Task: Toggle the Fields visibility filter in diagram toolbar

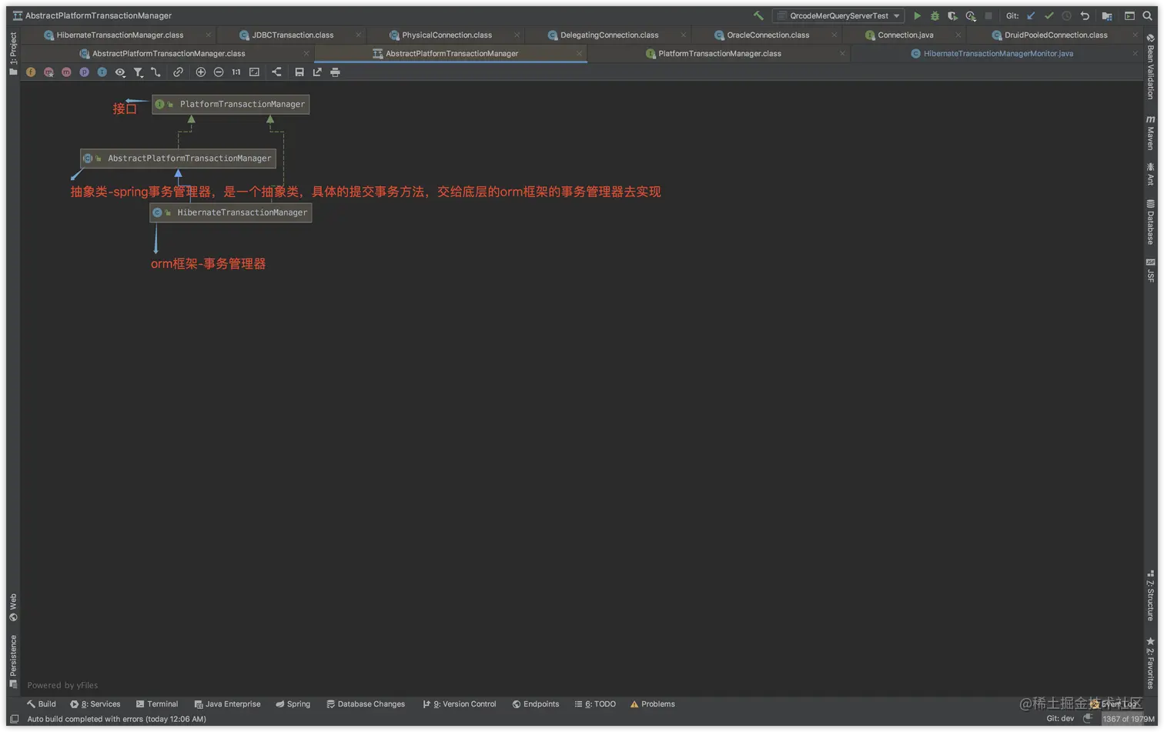Action: [x=31, y=72]
